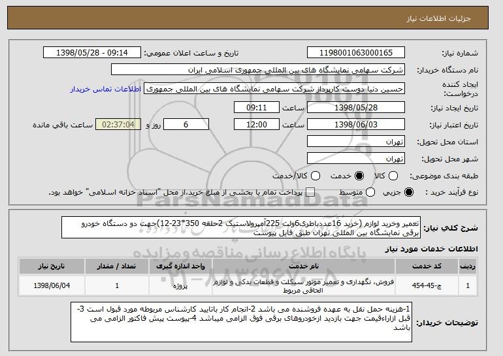The image size is (503, 356).
Task: Click the creation time 09:11 field
Action: [x=257, y=107]
